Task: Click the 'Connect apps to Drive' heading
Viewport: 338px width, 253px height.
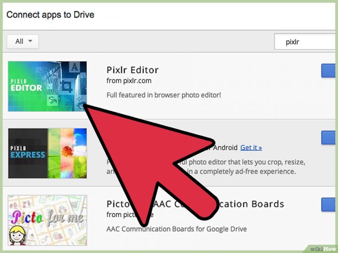Action: point(50,15)
